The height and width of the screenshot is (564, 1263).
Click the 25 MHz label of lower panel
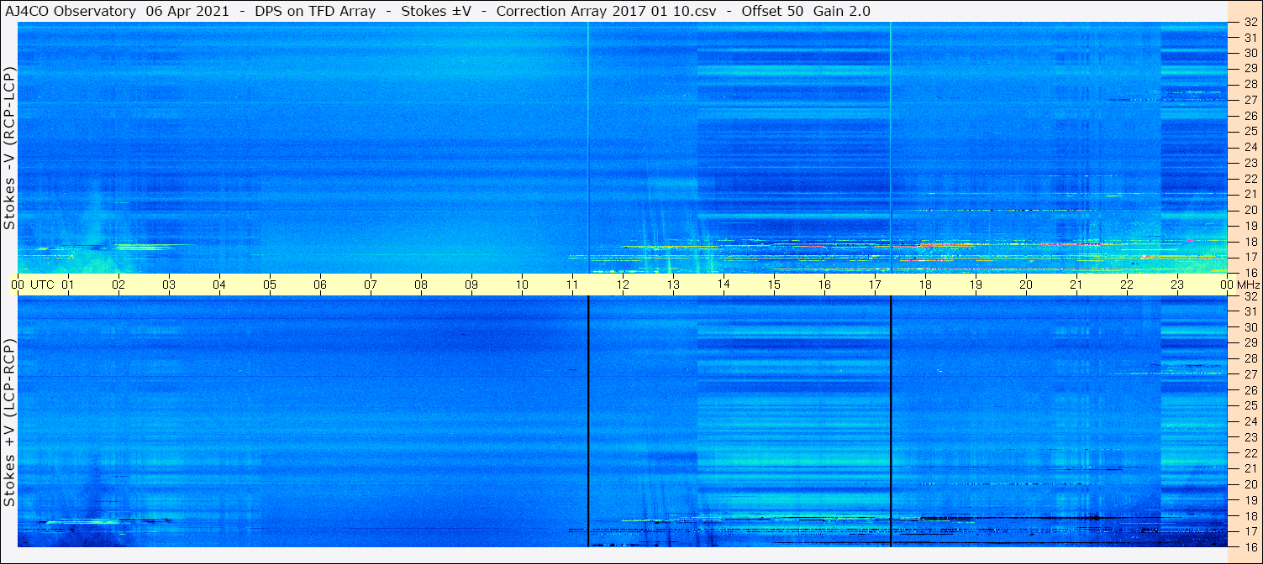1250,406
